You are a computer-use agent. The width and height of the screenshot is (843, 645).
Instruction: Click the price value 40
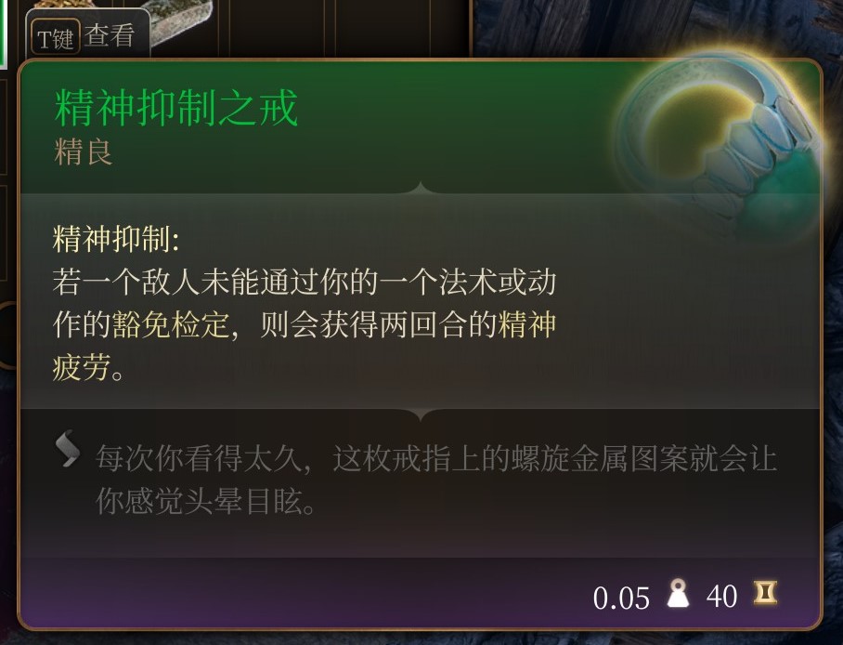[721, 597]
